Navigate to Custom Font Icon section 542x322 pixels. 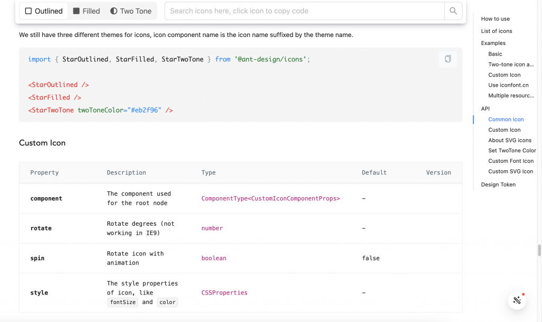[x=511, y=161]
